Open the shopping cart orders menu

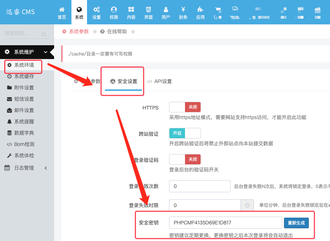218,12
